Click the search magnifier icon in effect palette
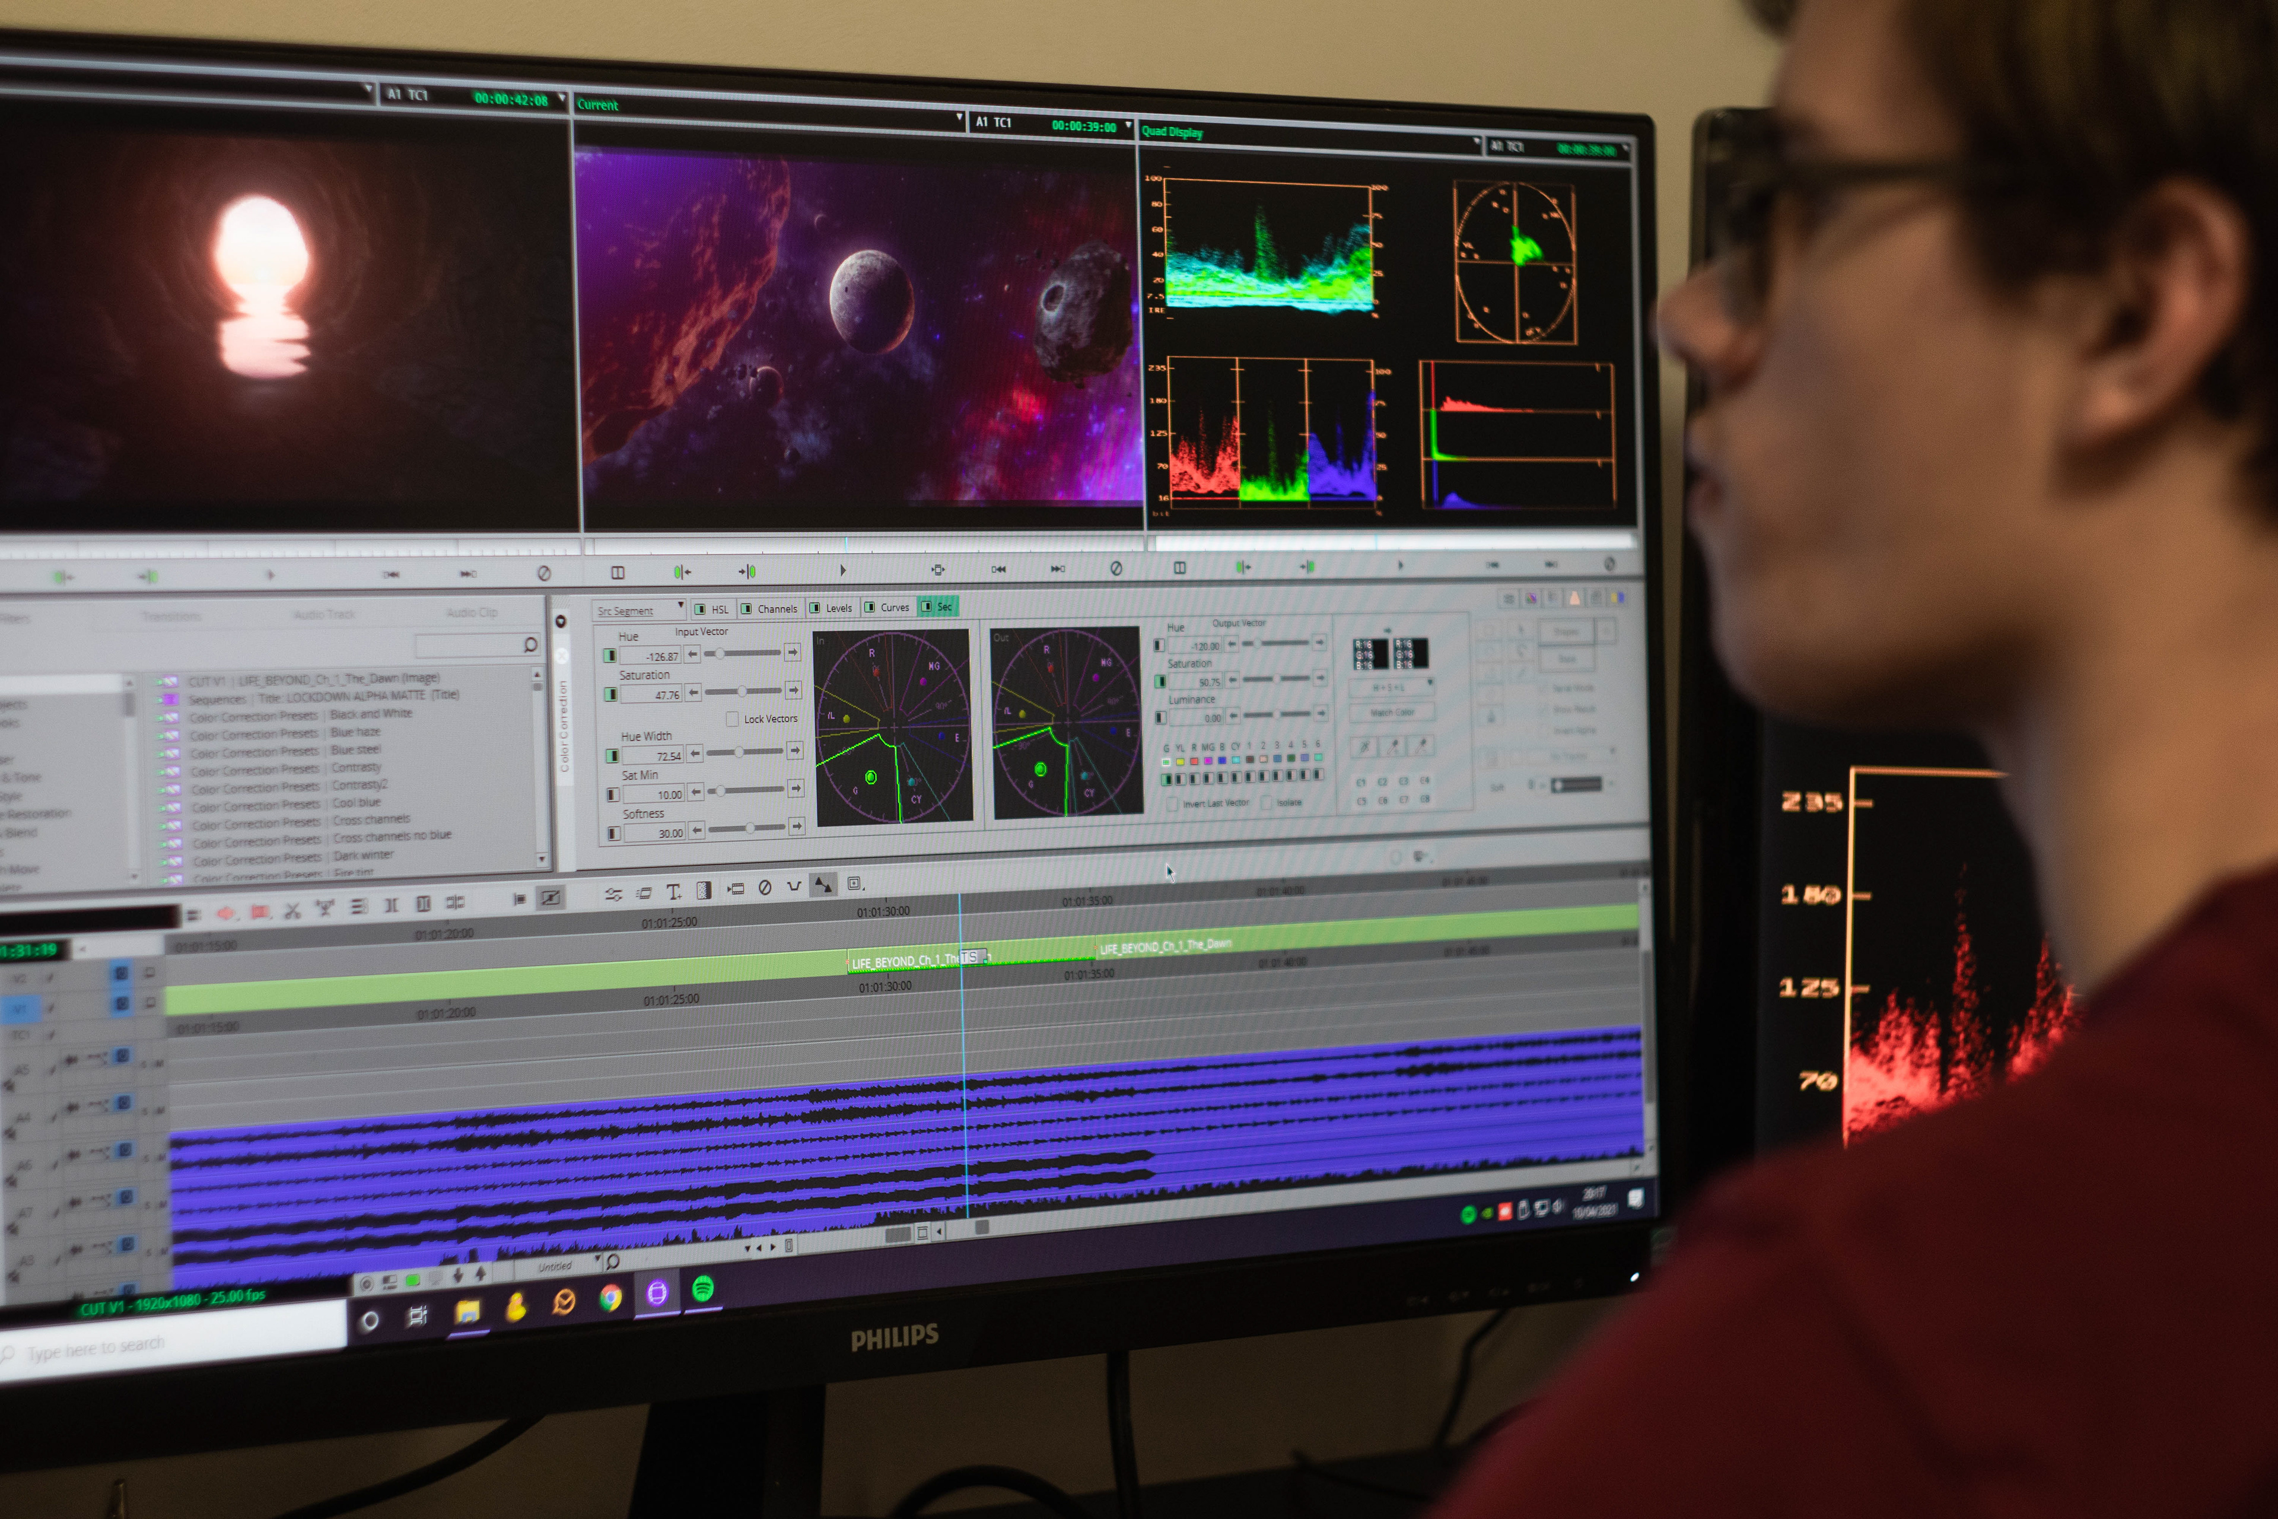Image resolution: width=2278 pixels, height=1519 pixels. tap(530, 644)
